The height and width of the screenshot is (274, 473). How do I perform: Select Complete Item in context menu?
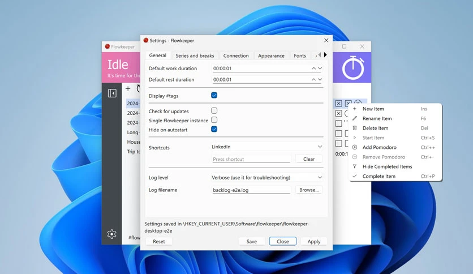pos(395,177)
